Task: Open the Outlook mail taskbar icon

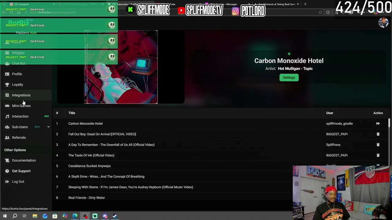Action: point(45,216)
